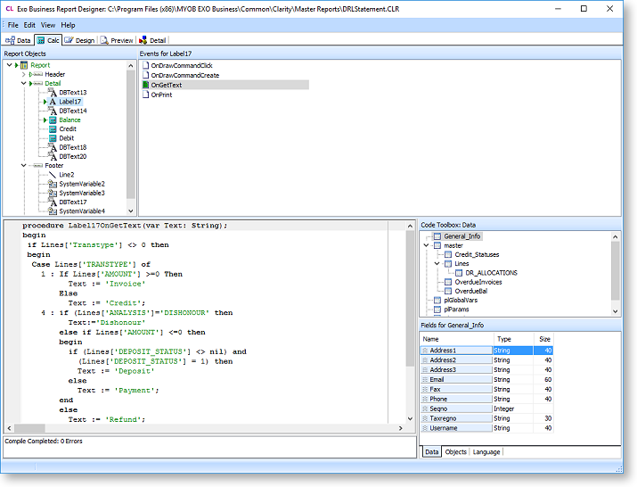Select the SystemVariable2 icon in Footer
The image size is (637, 487).
point(53,184)
